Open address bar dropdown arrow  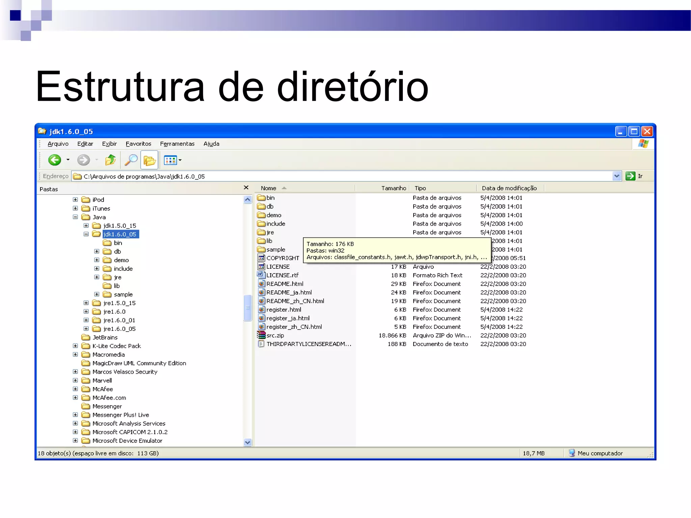(x=617, y=176)
